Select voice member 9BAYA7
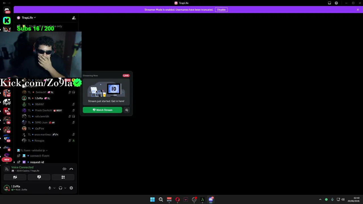 pyautogui.click(x=48, y=104)
